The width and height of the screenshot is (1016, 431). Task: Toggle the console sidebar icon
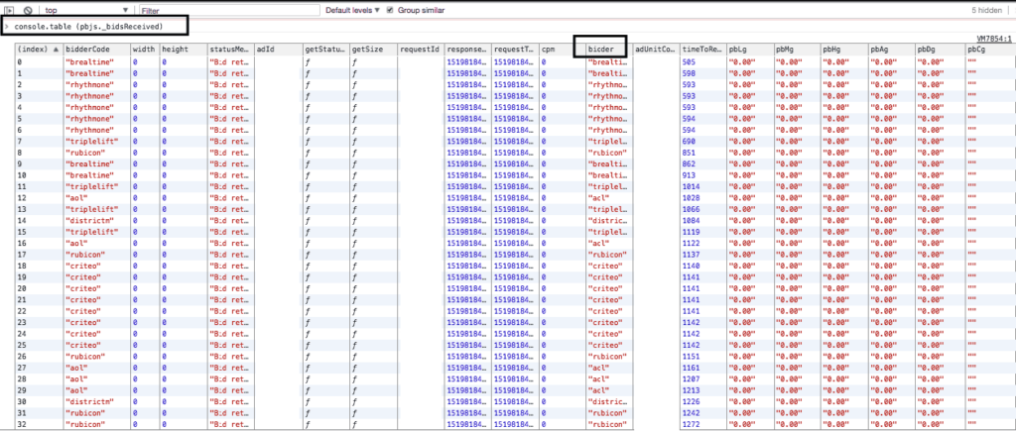10,10
